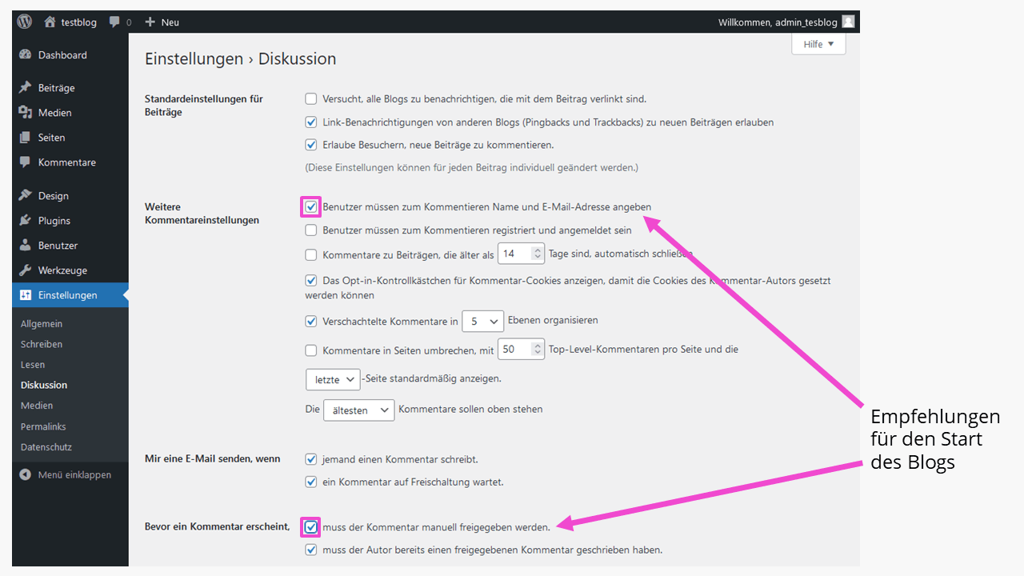Toggle Verschachtelte Kommentare checkbox
Image resolution: width=1024 pixels, height=576 pixels.
click(x=311, y=322)
